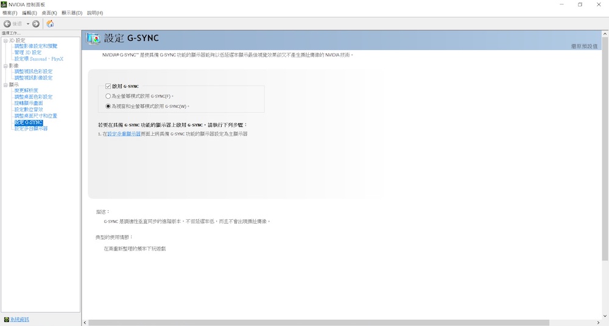This screenshot has height=326, width=609.
Task: Click the G-SYNC page header monitor icon
Action: [93, 38]
